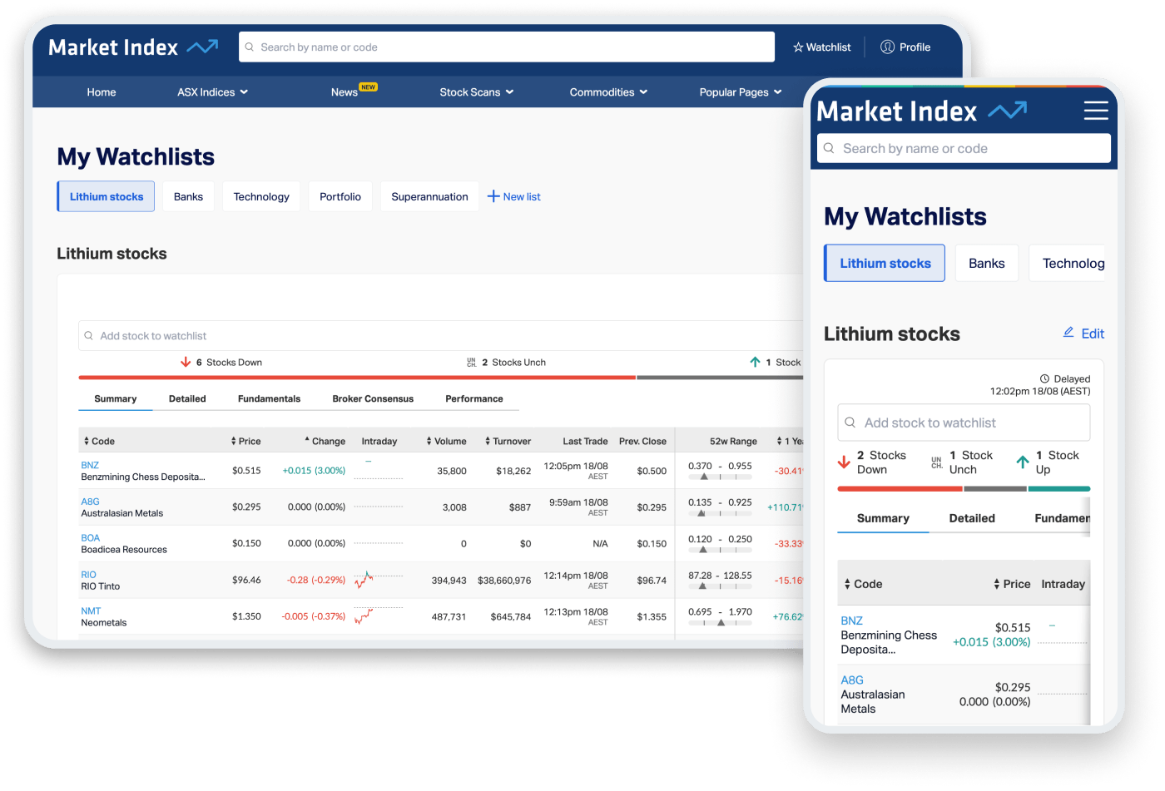Sort by Price column in mobile table

tap(1012, 584)
